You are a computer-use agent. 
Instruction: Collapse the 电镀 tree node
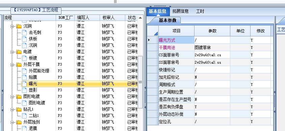(12, 52)
